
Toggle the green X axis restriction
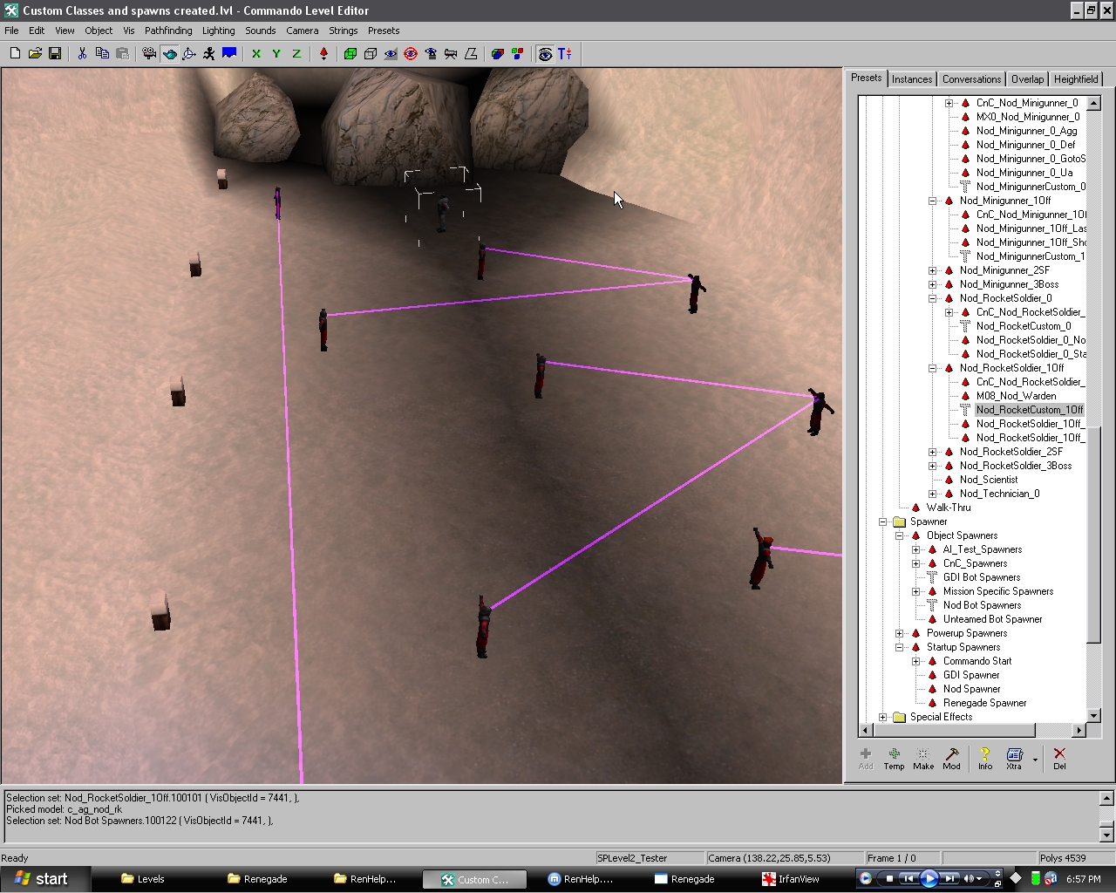(x=256, y=54)
